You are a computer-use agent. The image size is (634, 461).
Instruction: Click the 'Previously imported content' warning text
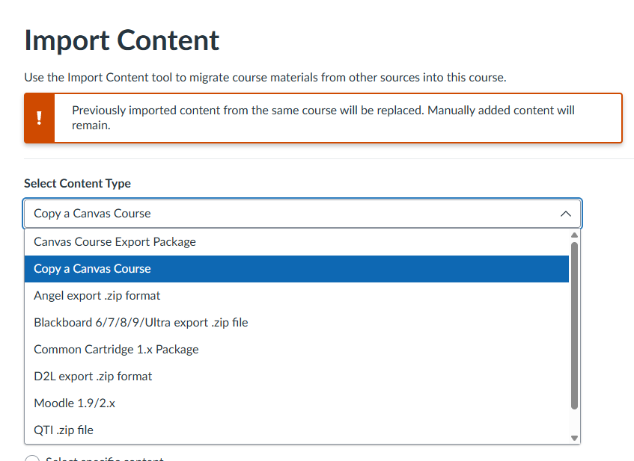(x=323, y=117)
